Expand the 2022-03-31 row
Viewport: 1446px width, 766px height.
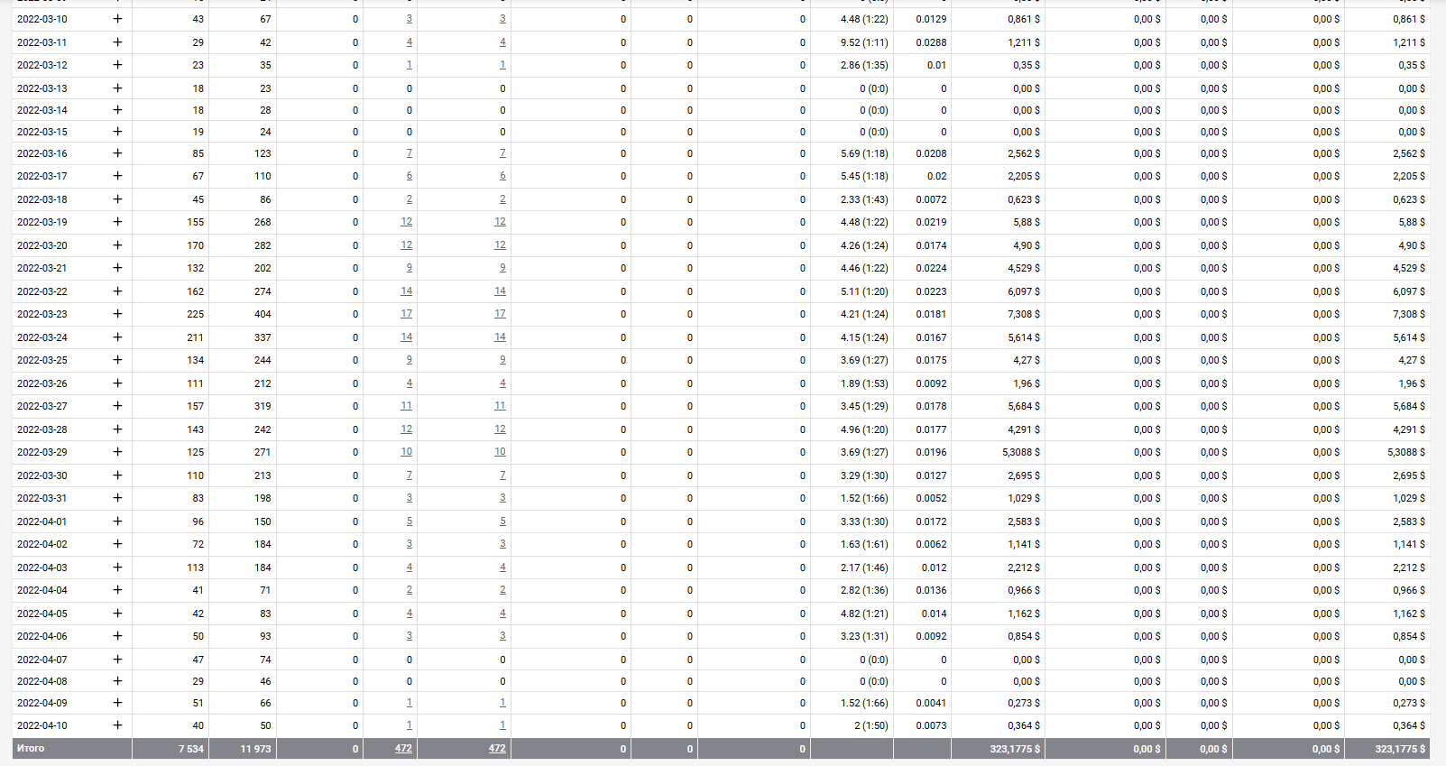click(117, 498)
